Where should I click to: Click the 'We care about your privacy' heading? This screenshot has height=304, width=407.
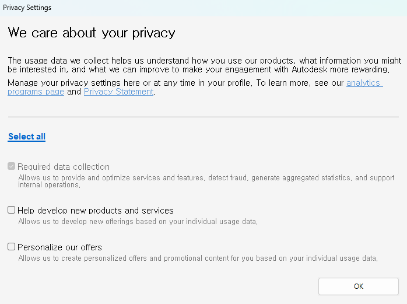pyautogui.click(x=92, y=33)
